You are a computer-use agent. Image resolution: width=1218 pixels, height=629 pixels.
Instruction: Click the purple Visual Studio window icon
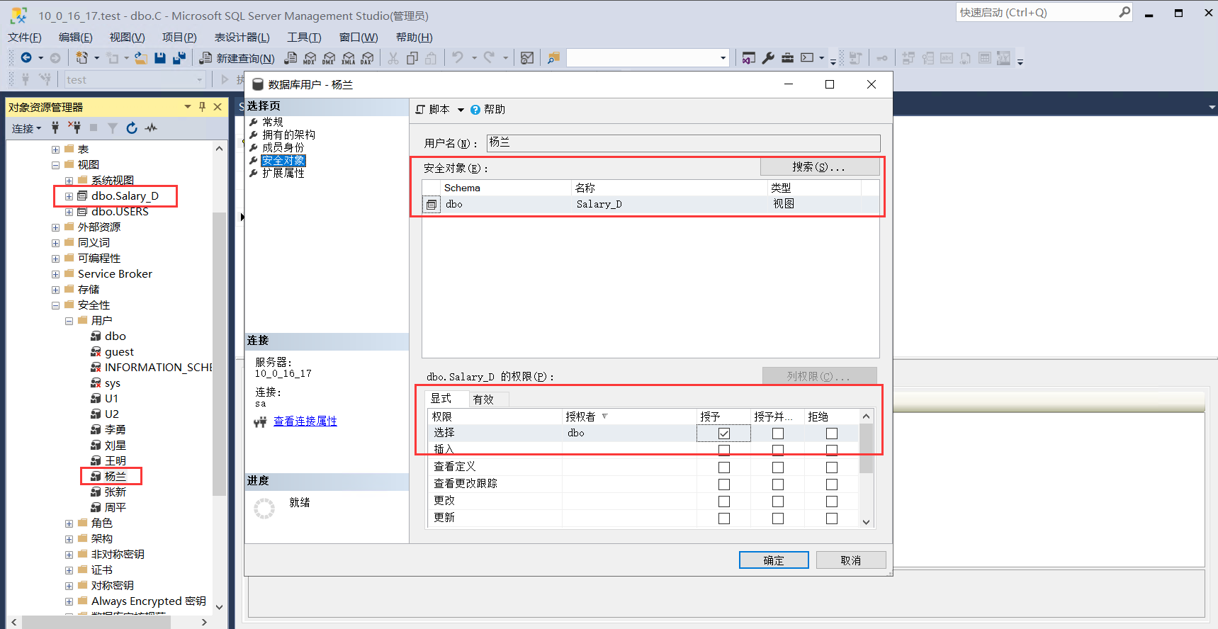coord(749,58)
